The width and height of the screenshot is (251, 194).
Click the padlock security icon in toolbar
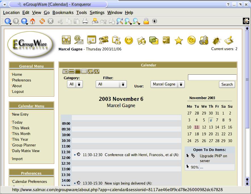[x=146, y=21]
